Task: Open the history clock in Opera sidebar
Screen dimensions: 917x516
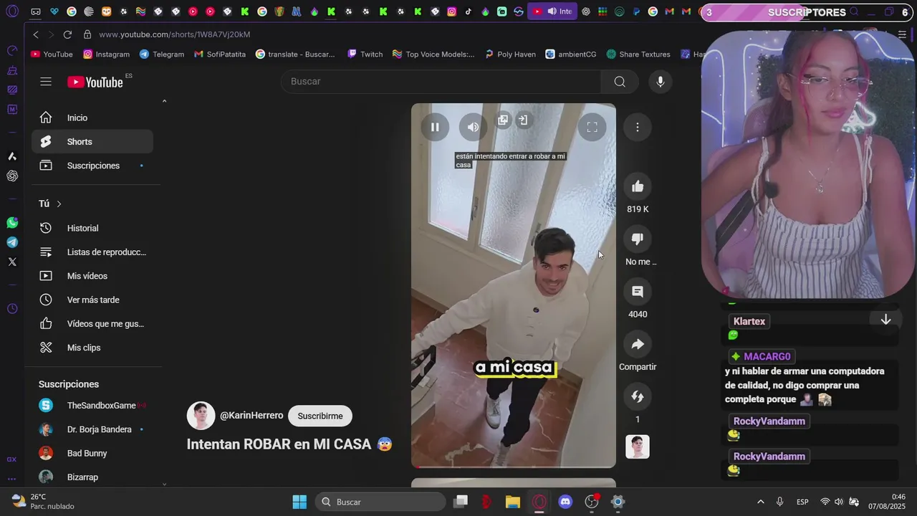Action: coord(12,309)
